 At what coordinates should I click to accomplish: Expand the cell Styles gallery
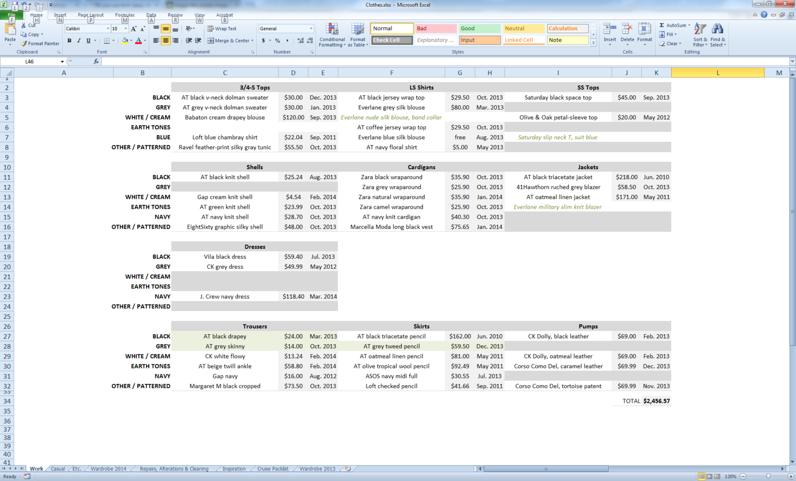[x=593, y=43]
